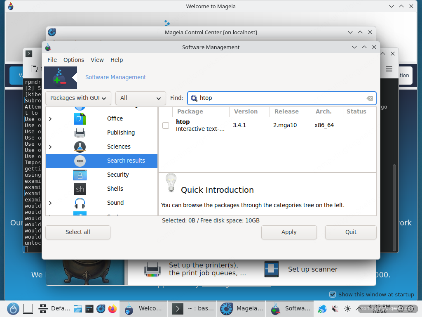Click the Software Management logo icon
This screenshot has height=317, width=422.
pos(61,78)
